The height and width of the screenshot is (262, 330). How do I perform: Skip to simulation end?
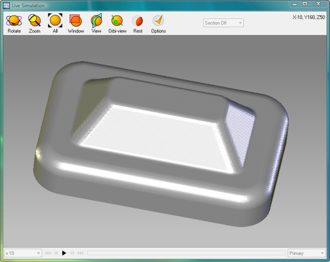coord(80,253)
